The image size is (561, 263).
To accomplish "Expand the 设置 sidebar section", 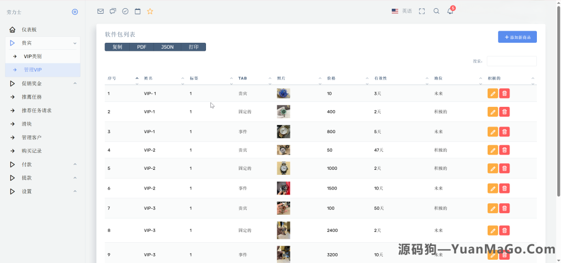I will (43, 191).
